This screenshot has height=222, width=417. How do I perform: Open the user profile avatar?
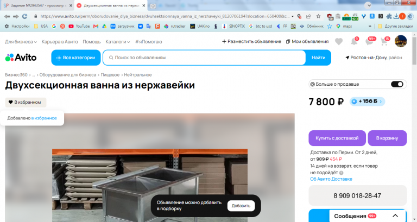[401, 41]
